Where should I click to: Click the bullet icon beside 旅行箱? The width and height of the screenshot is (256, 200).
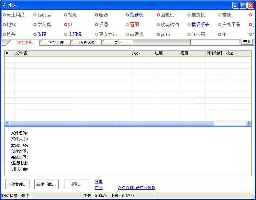click(x=189, y=34)
